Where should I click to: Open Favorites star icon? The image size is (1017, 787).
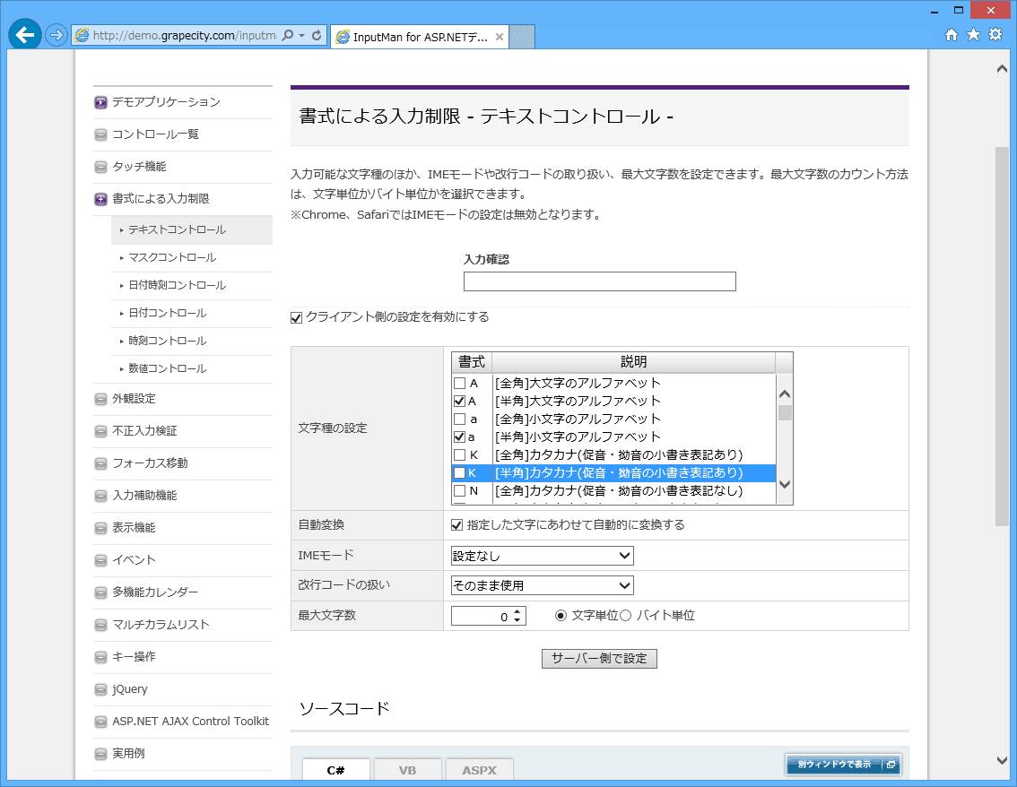(x=973, y=35)
